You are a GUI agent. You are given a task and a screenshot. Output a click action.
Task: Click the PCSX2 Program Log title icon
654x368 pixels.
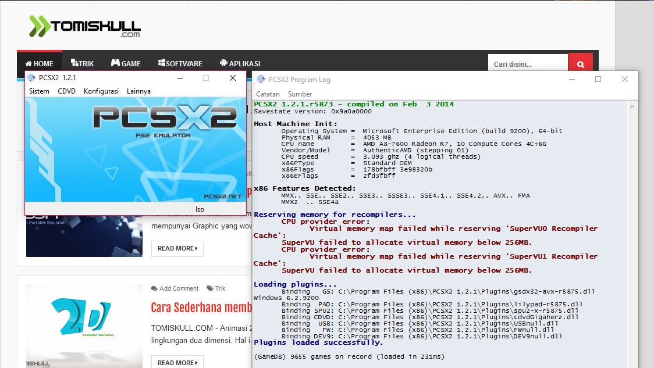coord(261,79)
